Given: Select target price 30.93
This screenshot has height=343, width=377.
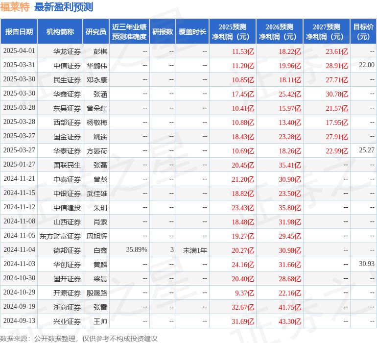Looking at the screenshot, I should 367,264.
